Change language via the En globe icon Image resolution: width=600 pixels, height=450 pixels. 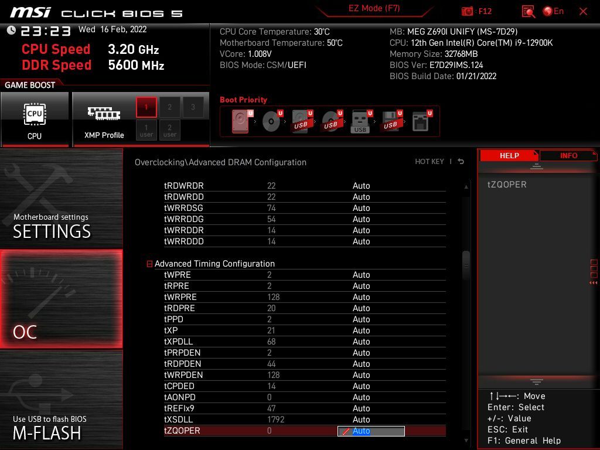(553, 11)
